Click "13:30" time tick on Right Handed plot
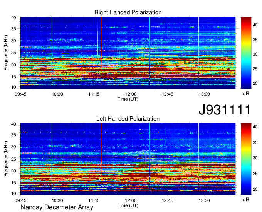 tap(204, 94)
